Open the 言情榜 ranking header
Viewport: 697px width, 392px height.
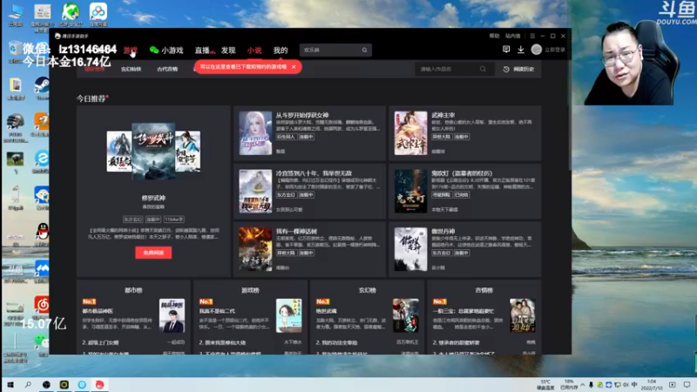pyautogui.click(x=484, y=290)
